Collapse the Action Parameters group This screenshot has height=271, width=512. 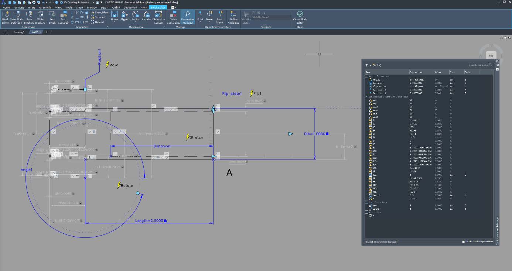(x=367, y=76)
